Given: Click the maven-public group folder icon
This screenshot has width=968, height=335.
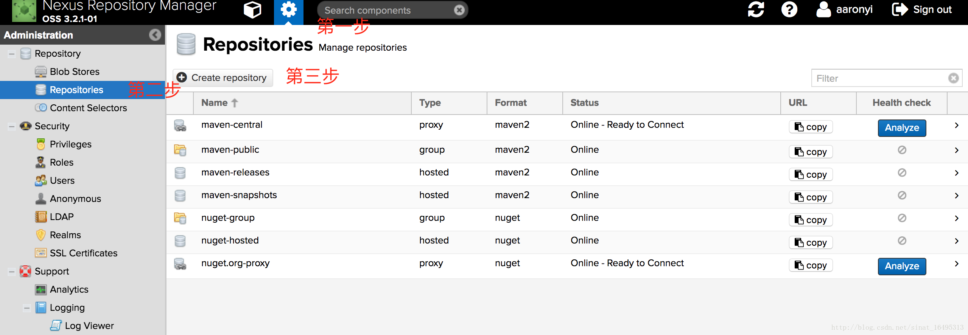Looking at the screenshot, I should [x=180, y=150].
